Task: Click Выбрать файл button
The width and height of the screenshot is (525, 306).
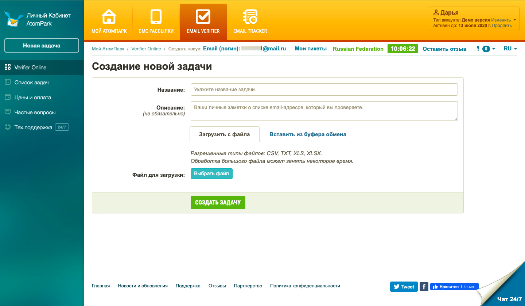Action: pyautogui.click(x=211, y=173)
